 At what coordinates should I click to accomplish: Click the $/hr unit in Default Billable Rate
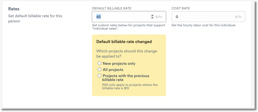[159, 17]
